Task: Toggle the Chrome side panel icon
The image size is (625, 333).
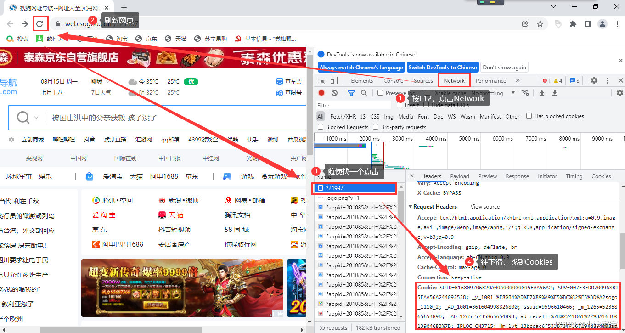Action: (587, 24)
